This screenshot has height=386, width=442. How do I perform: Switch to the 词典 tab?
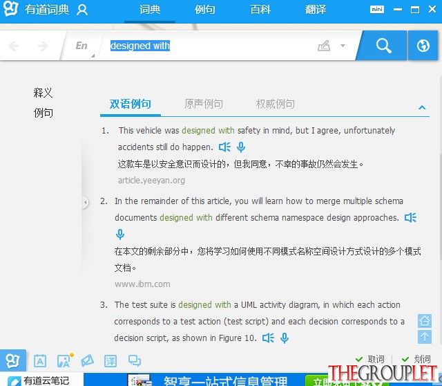click(150, 10)
